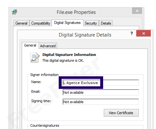Image resolution: width=156 pixels, height=129 pixels.
Task: Close the File.exe Properties window
Action: 137,11
